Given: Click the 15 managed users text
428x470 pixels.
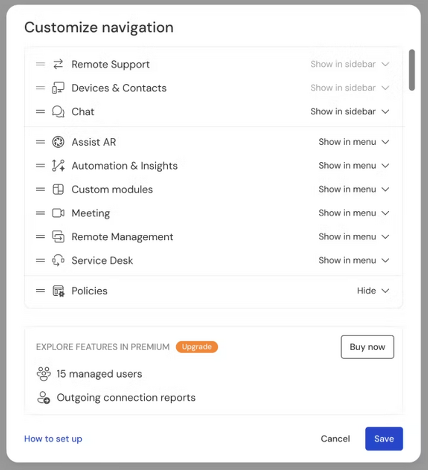Looking at the screenshot, I should tap(99, 374).
